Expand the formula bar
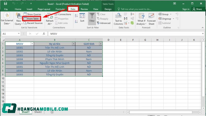Screen dimensions: 206x116 pos(203,34)
